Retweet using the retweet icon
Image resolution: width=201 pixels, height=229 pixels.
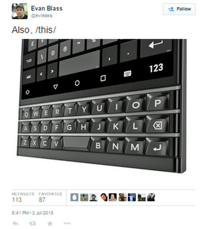(x=33, y=223)
